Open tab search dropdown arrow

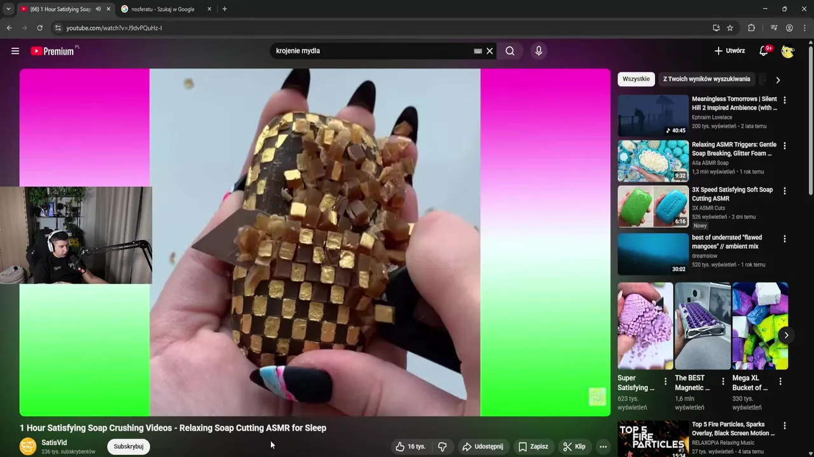[x=8, y=9]
